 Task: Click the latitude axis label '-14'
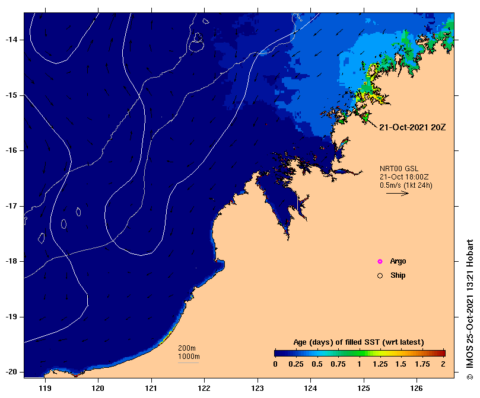coord(11,40)
